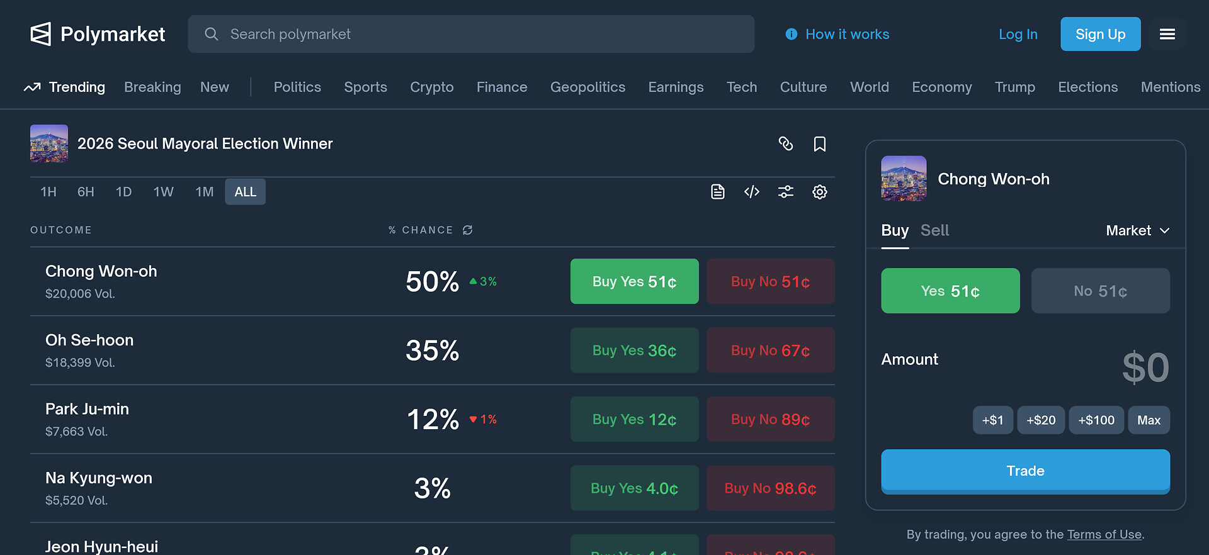
Task: Select the Yes 51¢ outcome option
Action: pyautogui.click(x=950, y=291)
